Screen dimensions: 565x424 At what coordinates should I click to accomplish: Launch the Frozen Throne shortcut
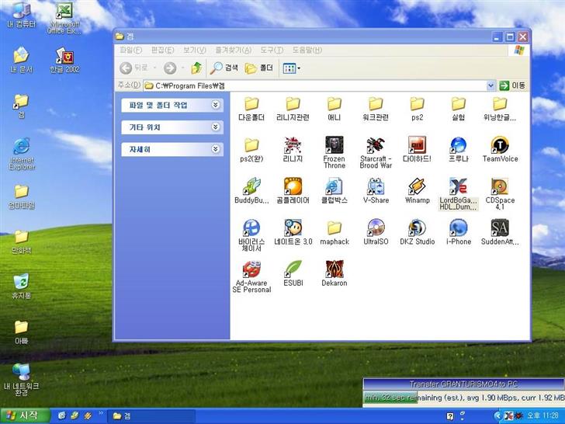click(334, 152)
